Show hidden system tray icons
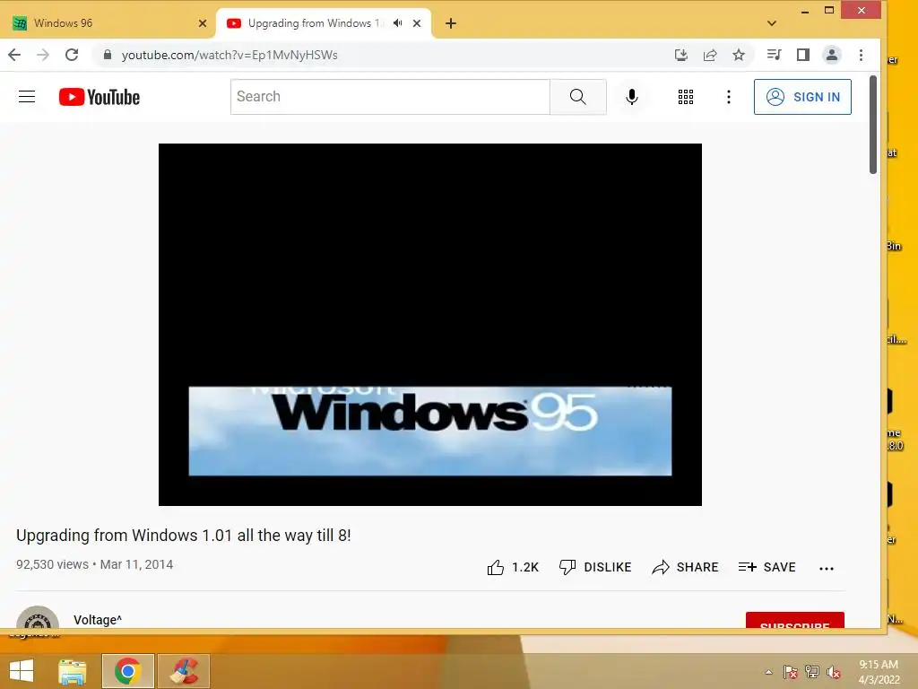Screen dimensions: 918x689 coord(768,672)
